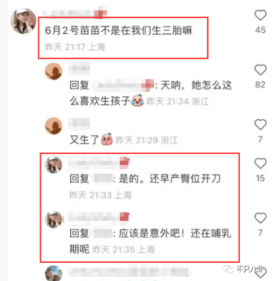The width and height of the screenshot is (272, 281).
Task: Open the silhouette avatar on the 天呐 reply
Action: [x=54, y=71]
